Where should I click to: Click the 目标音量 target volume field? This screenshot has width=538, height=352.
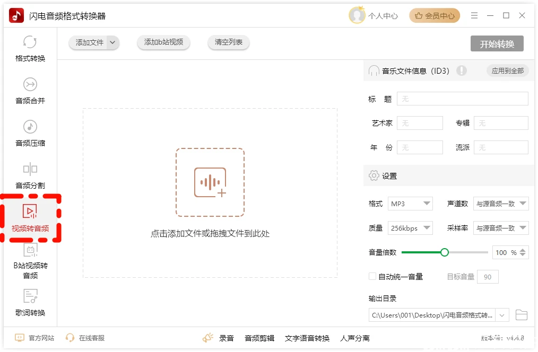coord(488,277)
